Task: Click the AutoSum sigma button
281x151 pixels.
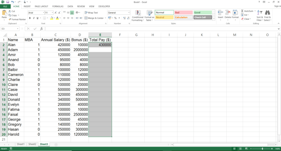Action: point(247,11)
